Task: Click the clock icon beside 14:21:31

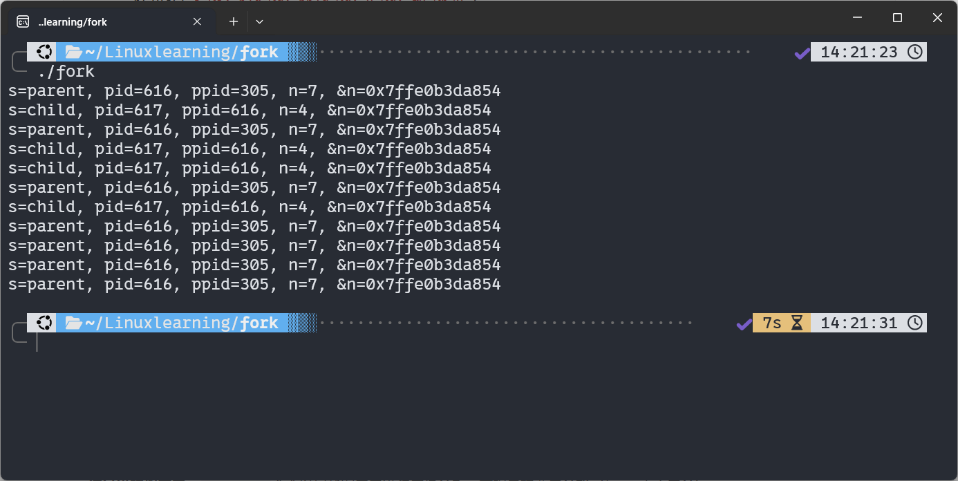Action: 914,323
